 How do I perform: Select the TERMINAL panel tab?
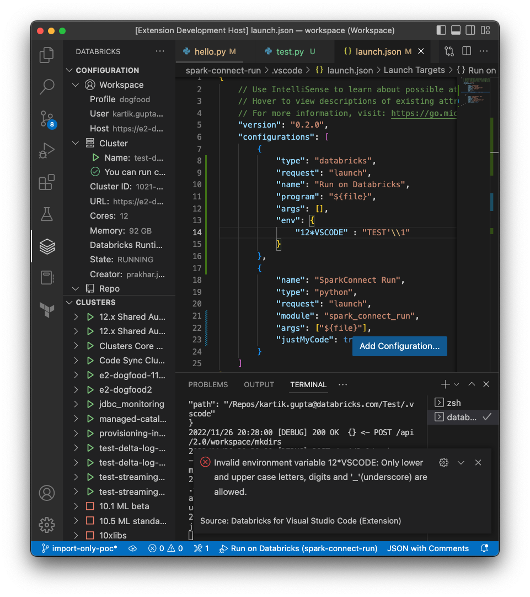(308, 384)
